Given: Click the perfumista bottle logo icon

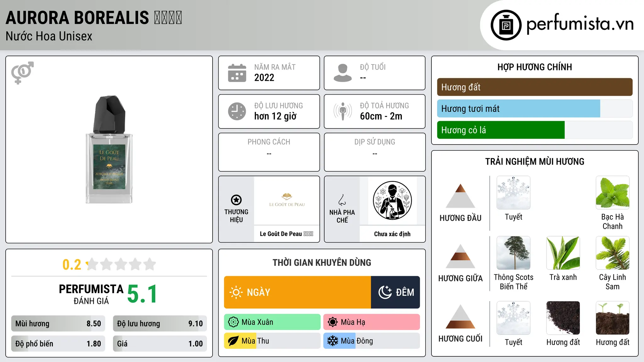Looking at the screenshot, I should click(x=506, y=25).
